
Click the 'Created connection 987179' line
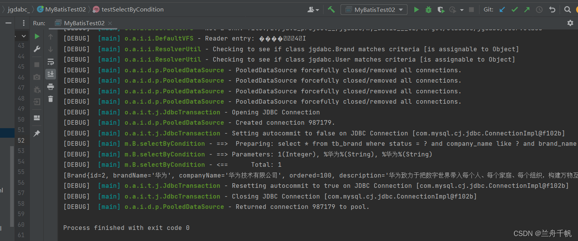(199, 122)
